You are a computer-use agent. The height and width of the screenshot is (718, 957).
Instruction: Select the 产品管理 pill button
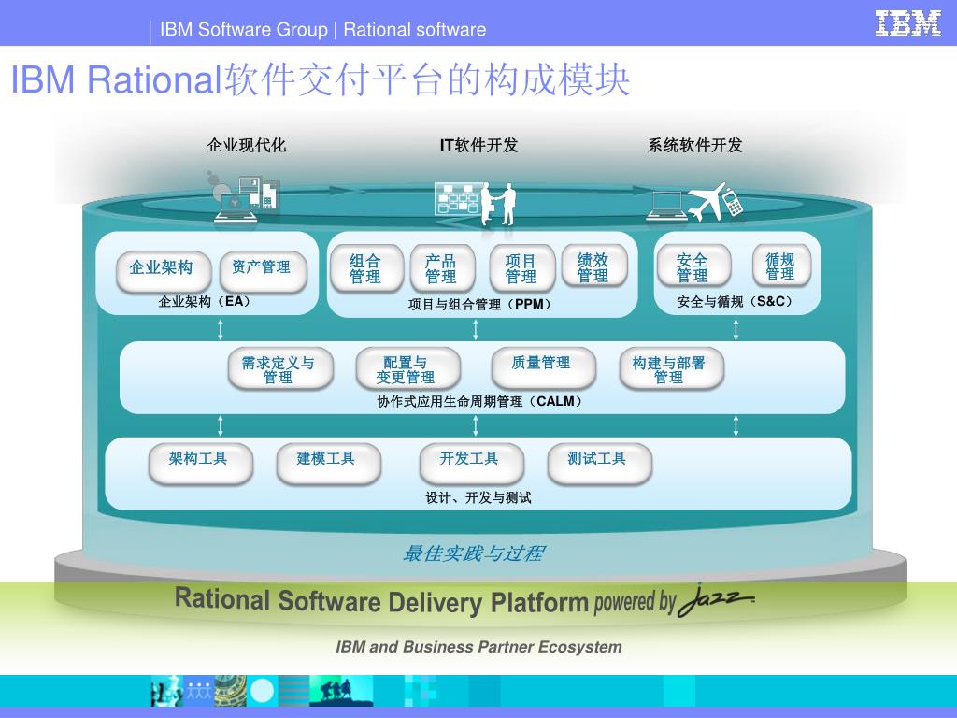click(442, 267)
